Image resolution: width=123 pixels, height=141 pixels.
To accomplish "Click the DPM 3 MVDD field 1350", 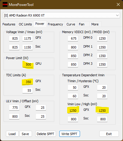I will click(x=102, y=64).
